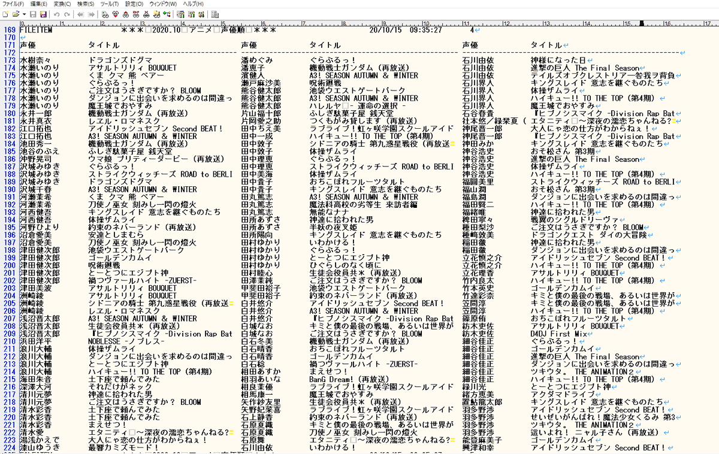Click ドラゴンクエスト ダイの大冒険
Image resolution: width=719 pixels, height=454 pixels.
590,235
